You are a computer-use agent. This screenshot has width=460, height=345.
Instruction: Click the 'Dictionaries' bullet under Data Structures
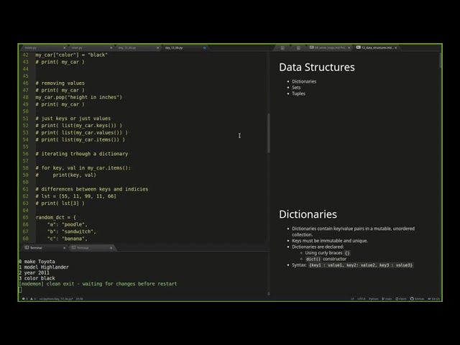[x=304, y=81]
